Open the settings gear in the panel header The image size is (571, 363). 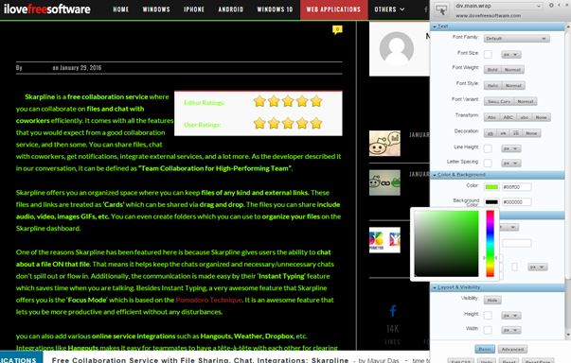[551, 5]
